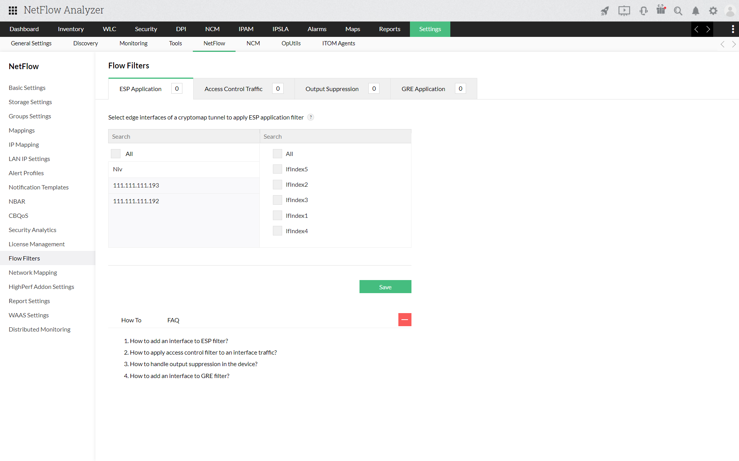Open the overflow three-dot menu near navigation
Viewport: 739px width, 461px height.
733,29
